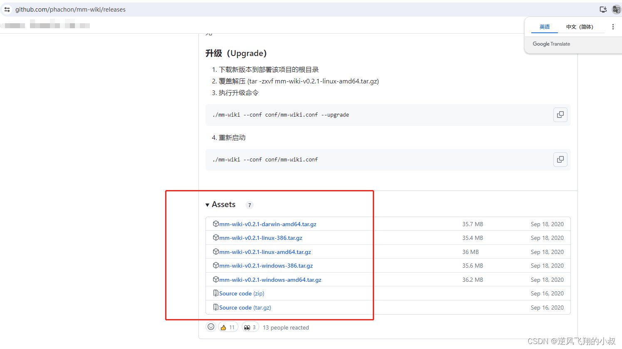Click the Sep 16, 2020 date of Source code (zip)
The height and width of the screenshot is (349, 622).
click(x=547, y=293)
